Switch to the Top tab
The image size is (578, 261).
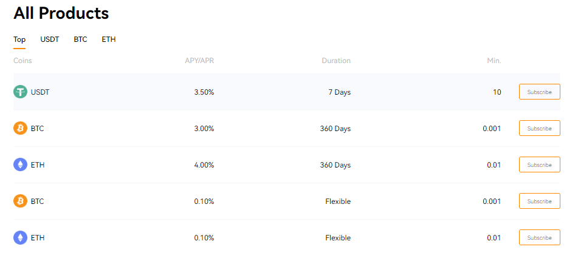click(19, 39)
